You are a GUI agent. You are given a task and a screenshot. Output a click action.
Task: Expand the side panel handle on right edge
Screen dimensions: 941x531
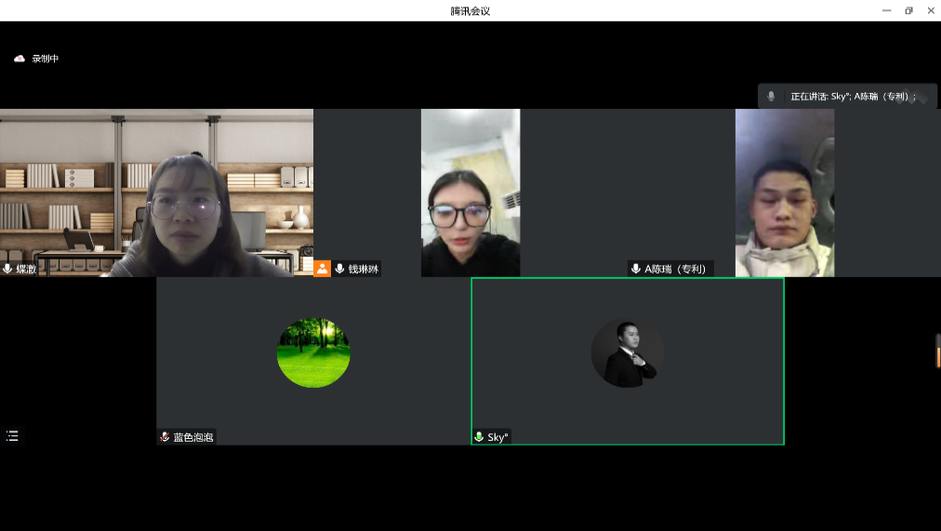937,351
